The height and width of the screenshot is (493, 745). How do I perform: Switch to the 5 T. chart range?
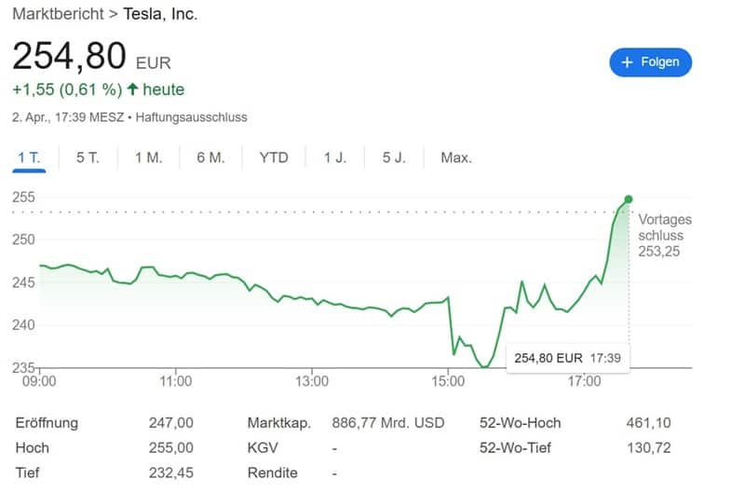pyautogui.click(x=88, y=157)
